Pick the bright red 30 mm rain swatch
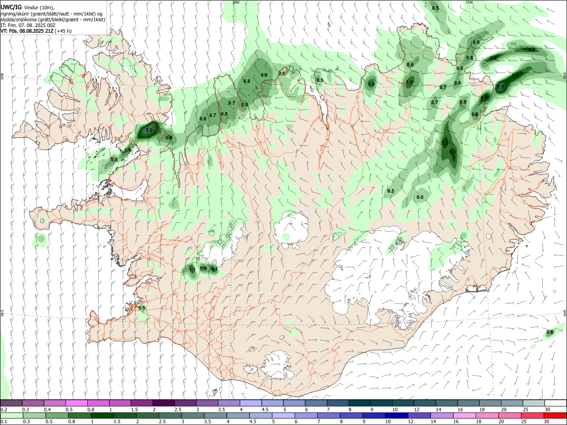Image resolution: width=567 pixels, height=425 pixels. coord(555,415)
